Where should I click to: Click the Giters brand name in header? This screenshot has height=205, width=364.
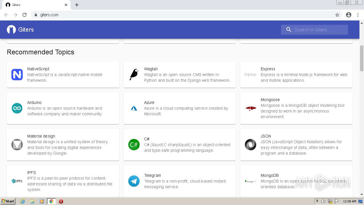pos(26,30)
